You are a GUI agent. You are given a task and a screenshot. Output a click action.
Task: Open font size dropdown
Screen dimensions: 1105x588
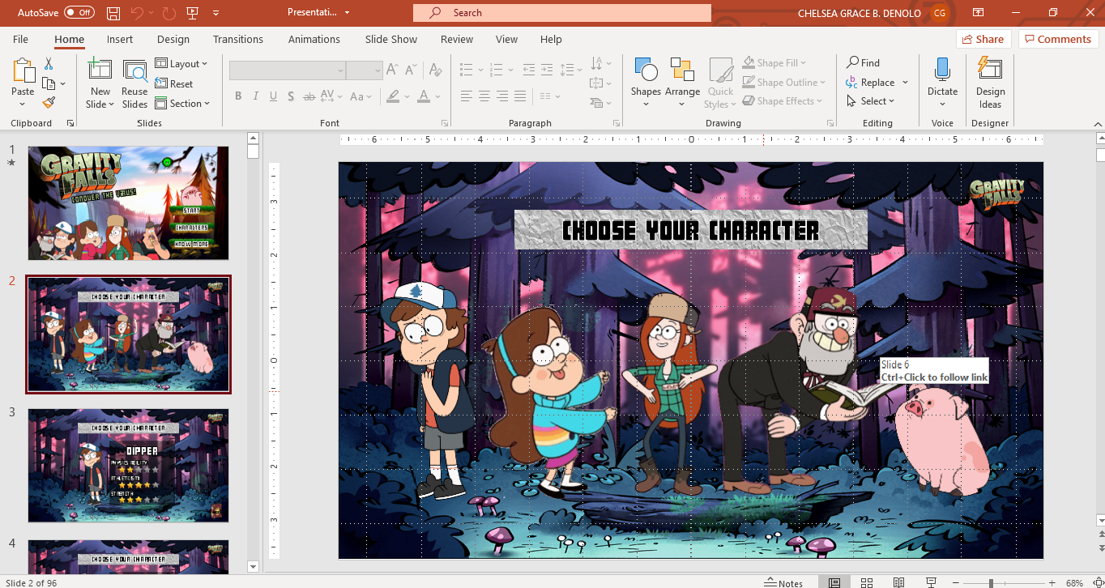(378, 70)
